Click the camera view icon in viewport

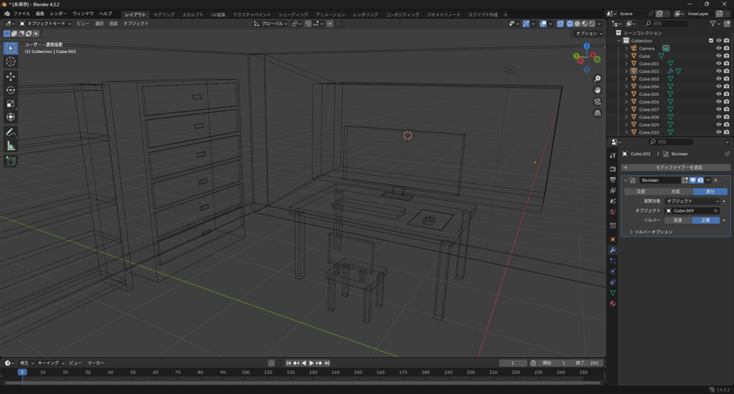(597, 102)
